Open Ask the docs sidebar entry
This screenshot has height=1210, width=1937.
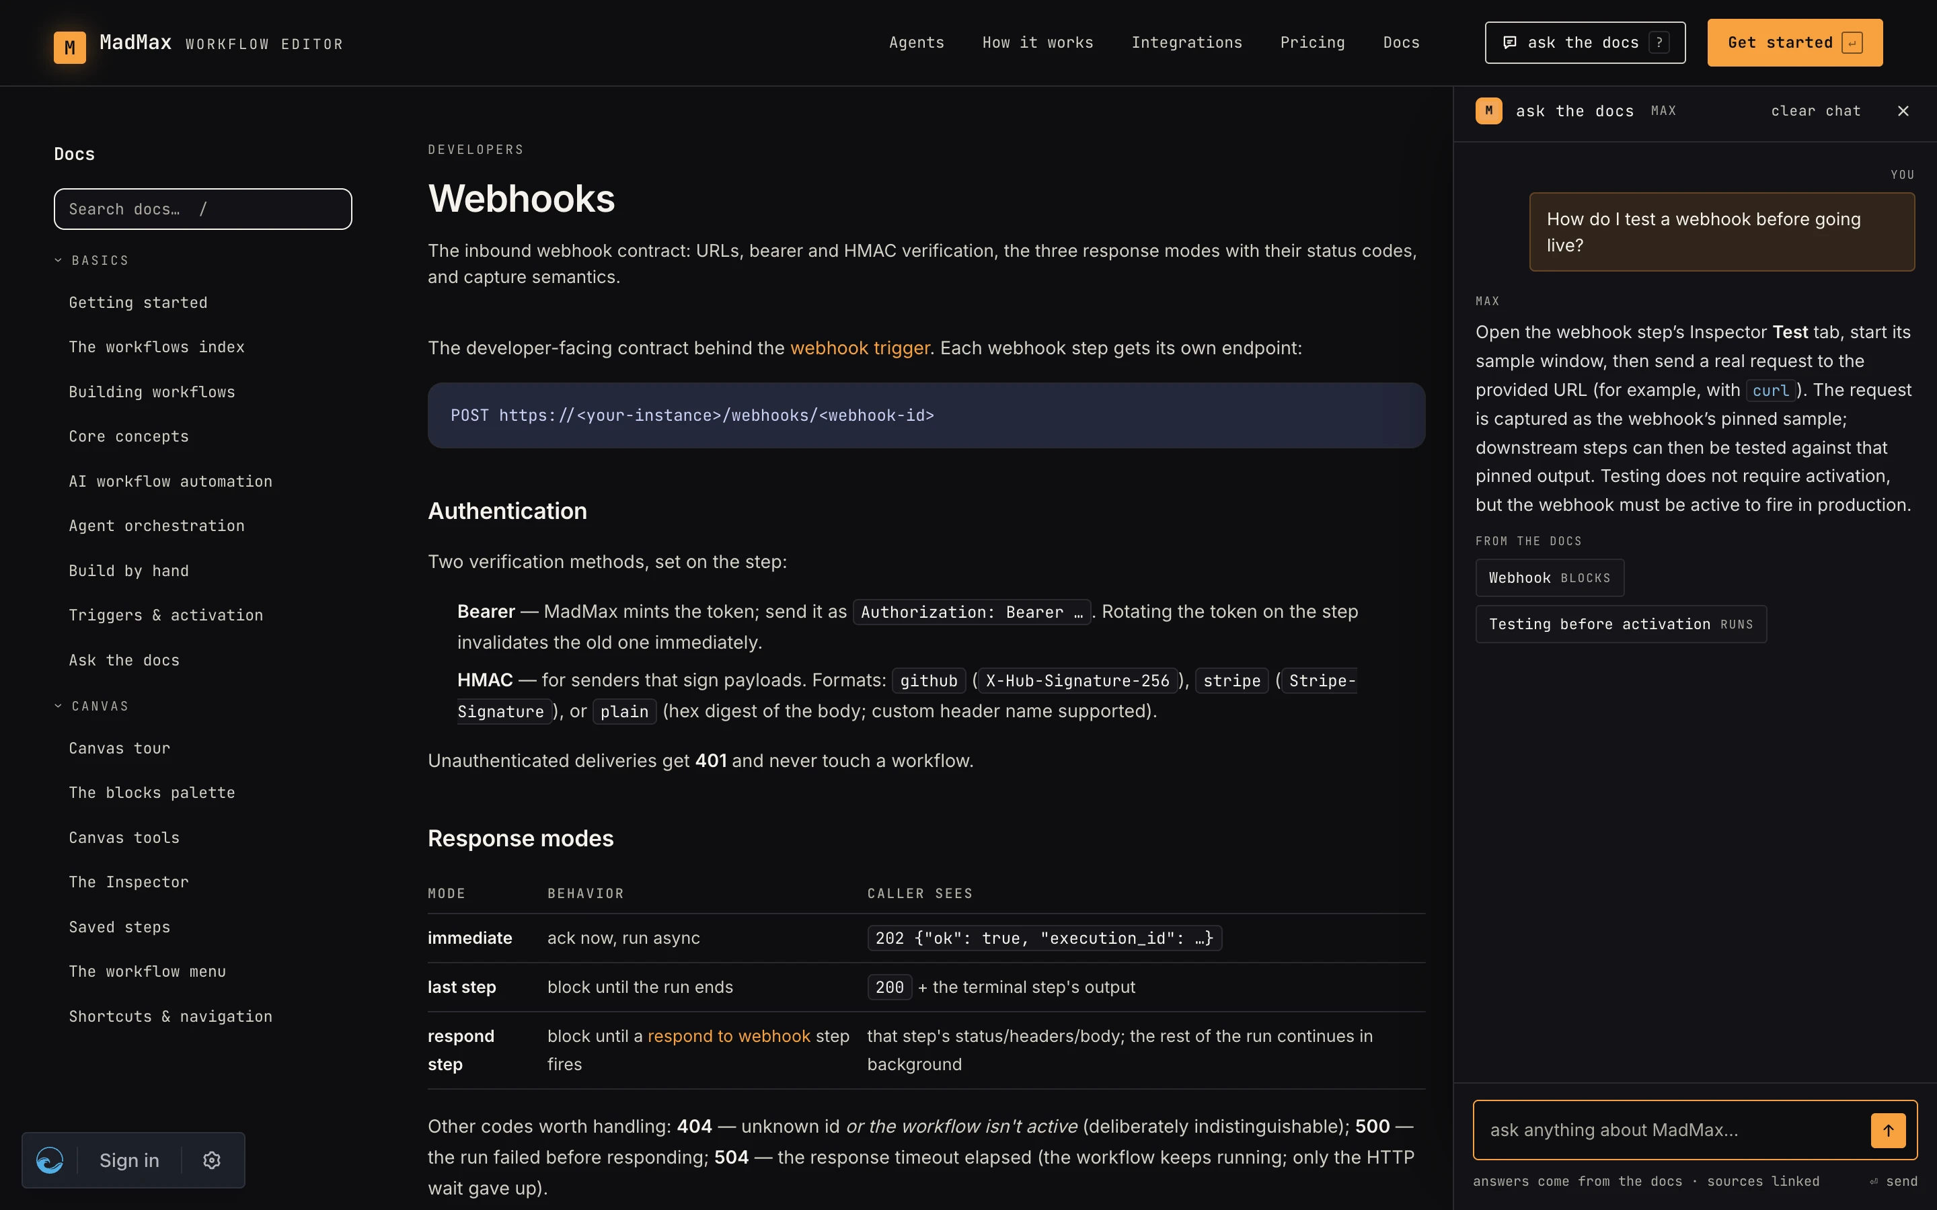[123, 660]
